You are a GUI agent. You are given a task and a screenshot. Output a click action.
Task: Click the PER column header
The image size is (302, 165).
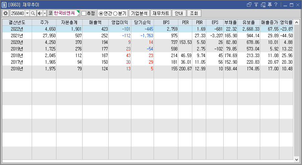[x=185, y=22]
